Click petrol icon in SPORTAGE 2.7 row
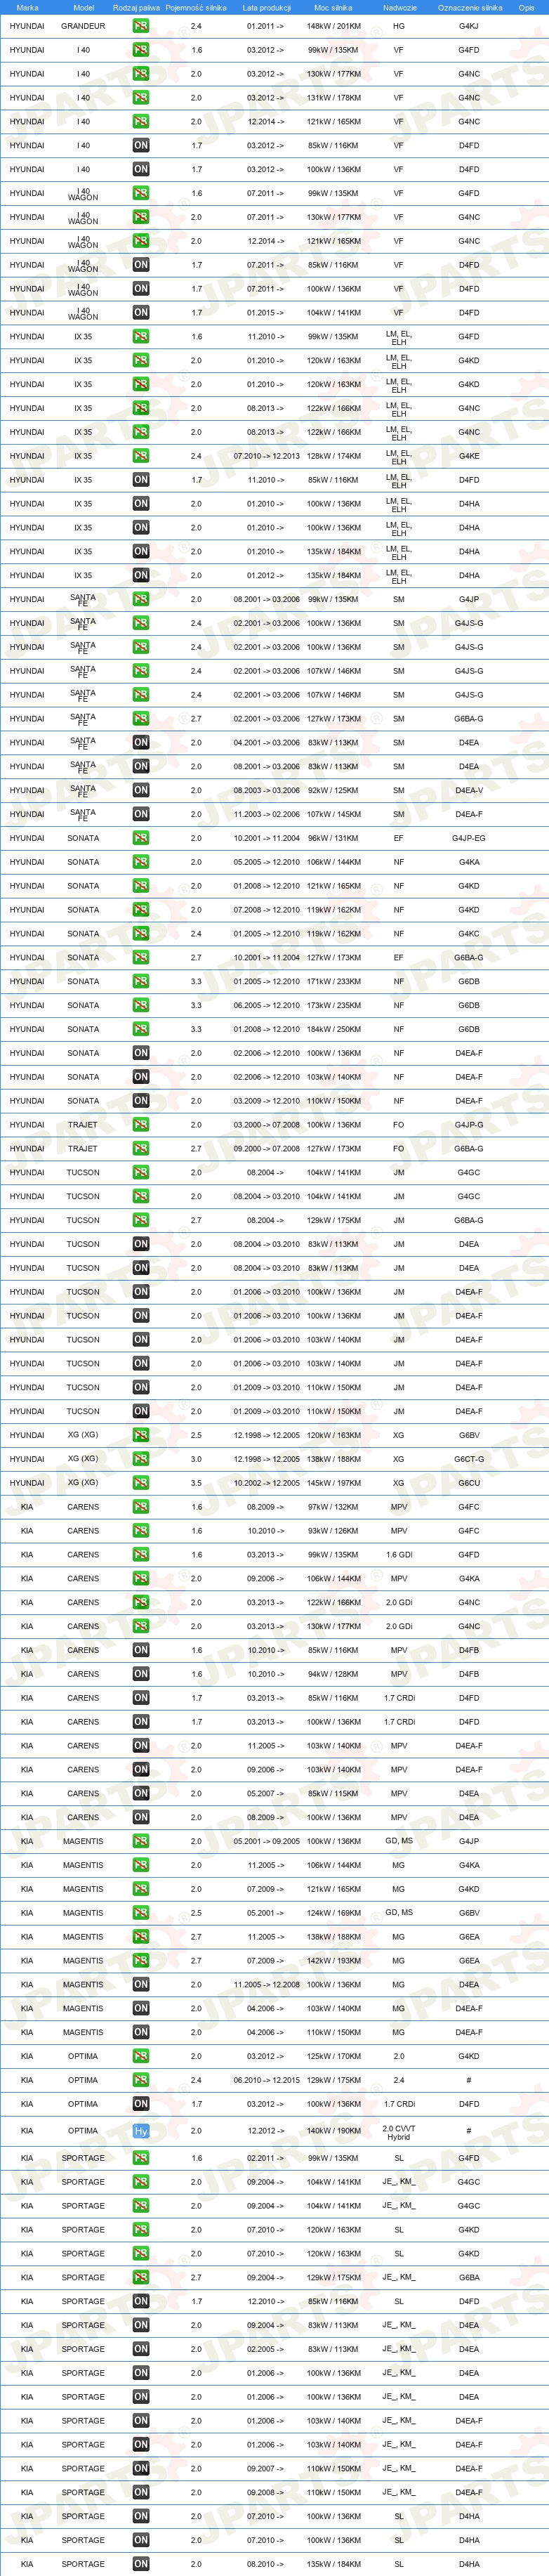 141,2277
